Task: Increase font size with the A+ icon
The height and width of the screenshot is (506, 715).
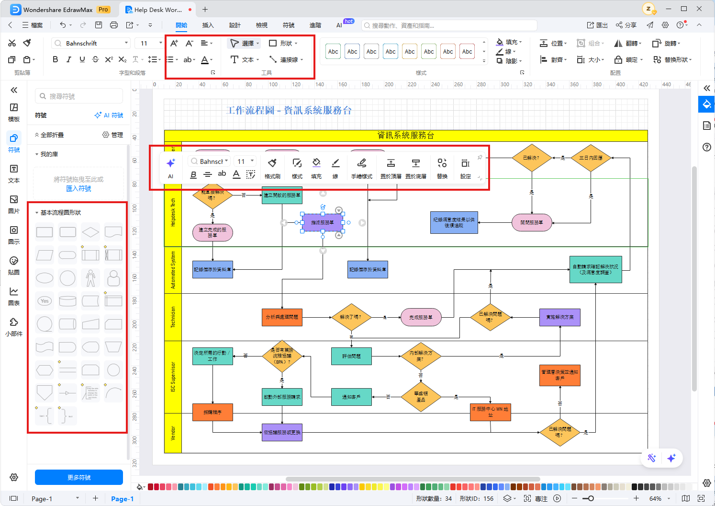Action: pos(174,43)
